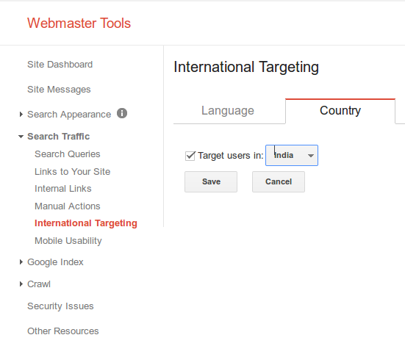The width and height of the screenshot is (405, 346).
Task: Expand the Search Appearance section arrow
Action: coord(21,114)
